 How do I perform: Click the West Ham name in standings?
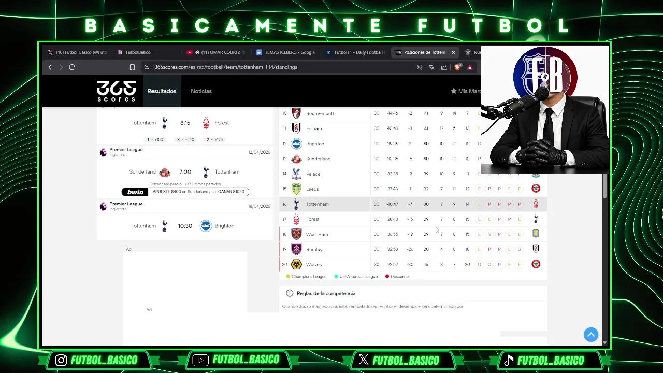(317, 234)
